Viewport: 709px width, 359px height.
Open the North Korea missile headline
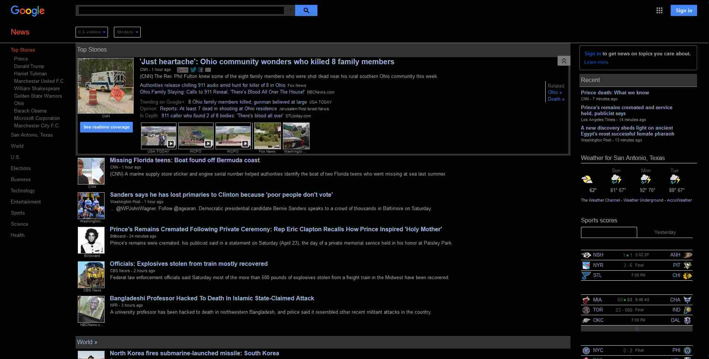[x=194, y=353]
